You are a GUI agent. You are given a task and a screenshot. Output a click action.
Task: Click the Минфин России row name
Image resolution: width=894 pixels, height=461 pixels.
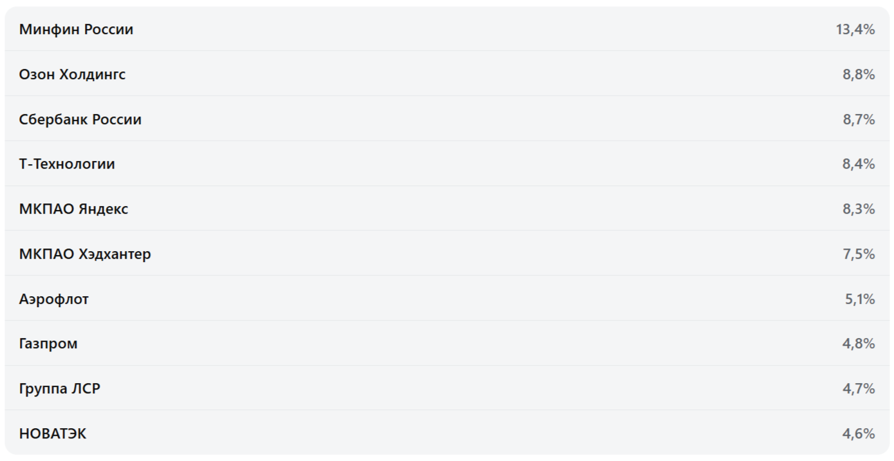[x=76, y=30]
